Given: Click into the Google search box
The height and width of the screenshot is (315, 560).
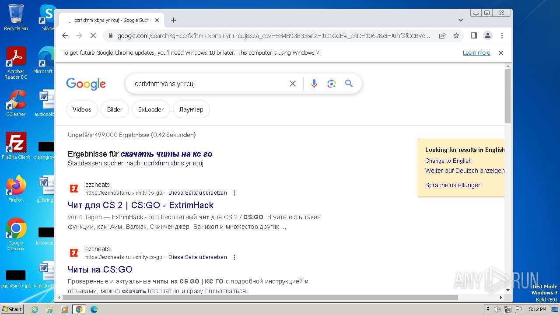Looking at the screenshot, I should (x=209, y=84).
